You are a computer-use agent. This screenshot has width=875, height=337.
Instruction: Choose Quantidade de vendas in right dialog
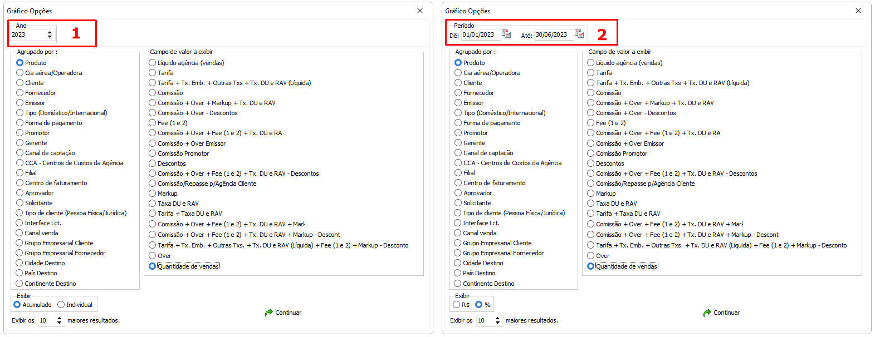click(x=623, y=266)
